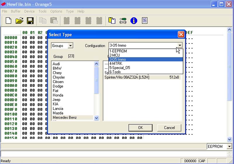Click group list scroll up arrow
This screenshot has height=164, width=234.
(x=97, y=64)
